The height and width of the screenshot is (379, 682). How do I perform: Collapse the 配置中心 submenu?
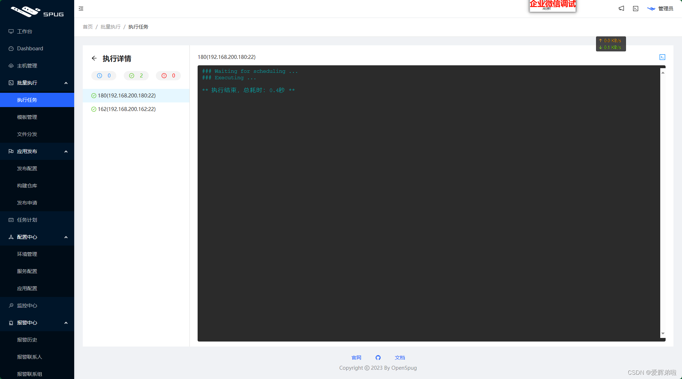click(x=66, y=237)
